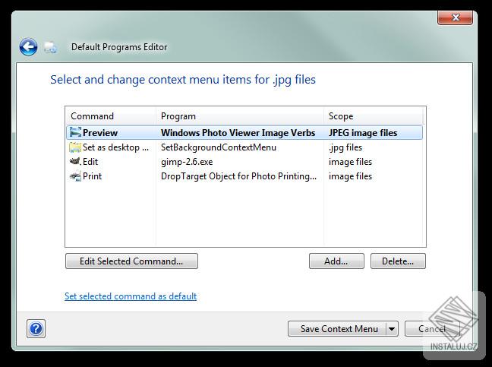
Task: Click 'image files' scope in Print row
Action: [350, 176]
